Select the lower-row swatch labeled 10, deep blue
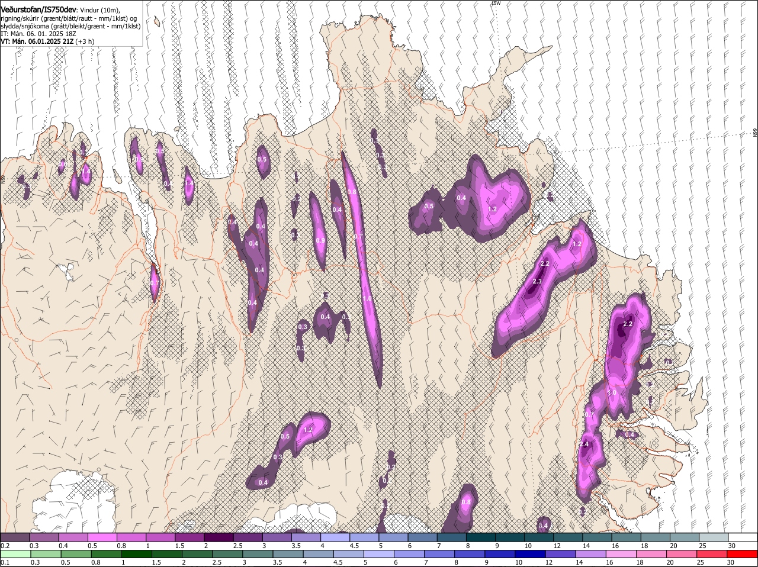This screenshot has width=758, height=567. [x=531, y=554]
